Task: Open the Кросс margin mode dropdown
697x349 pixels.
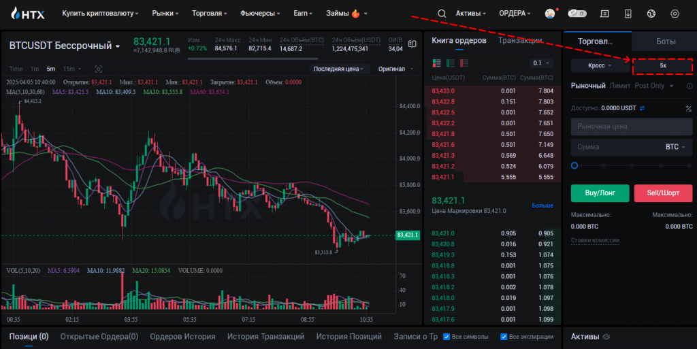Action: click(x=600, y=66)
